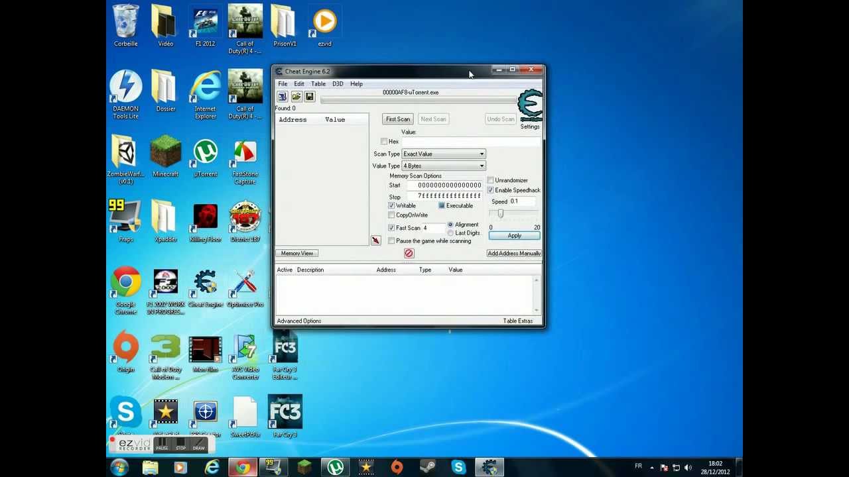Image resolution: width=849 pixels, height=477 pixels.
Task: Select the Fraps desktop icon
Action: (126, 221)
